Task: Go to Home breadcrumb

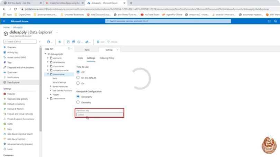Action: [x=7, y=27]
